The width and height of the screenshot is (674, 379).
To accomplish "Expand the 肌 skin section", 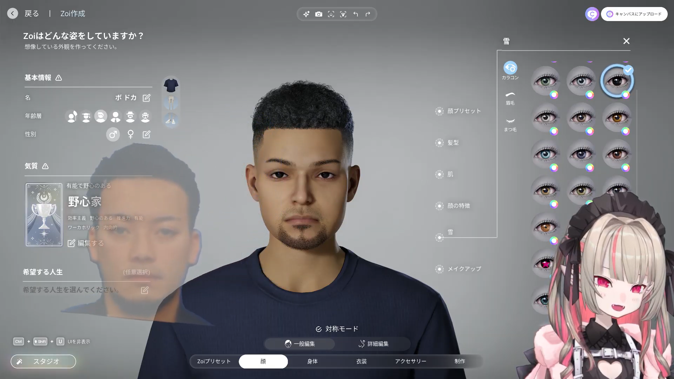I will [x=444, y=174].
